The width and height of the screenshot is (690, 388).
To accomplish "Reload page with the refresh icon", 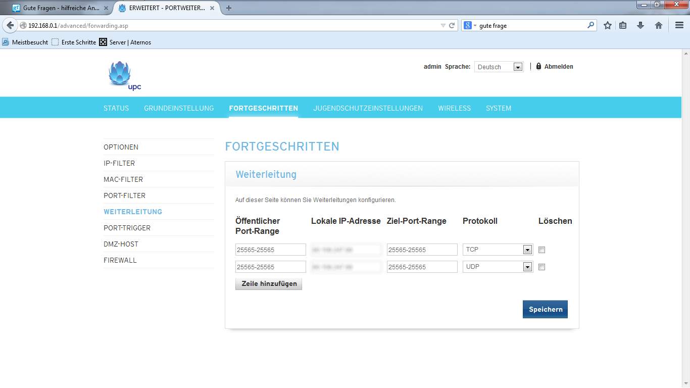I will [x=452, y=25].
